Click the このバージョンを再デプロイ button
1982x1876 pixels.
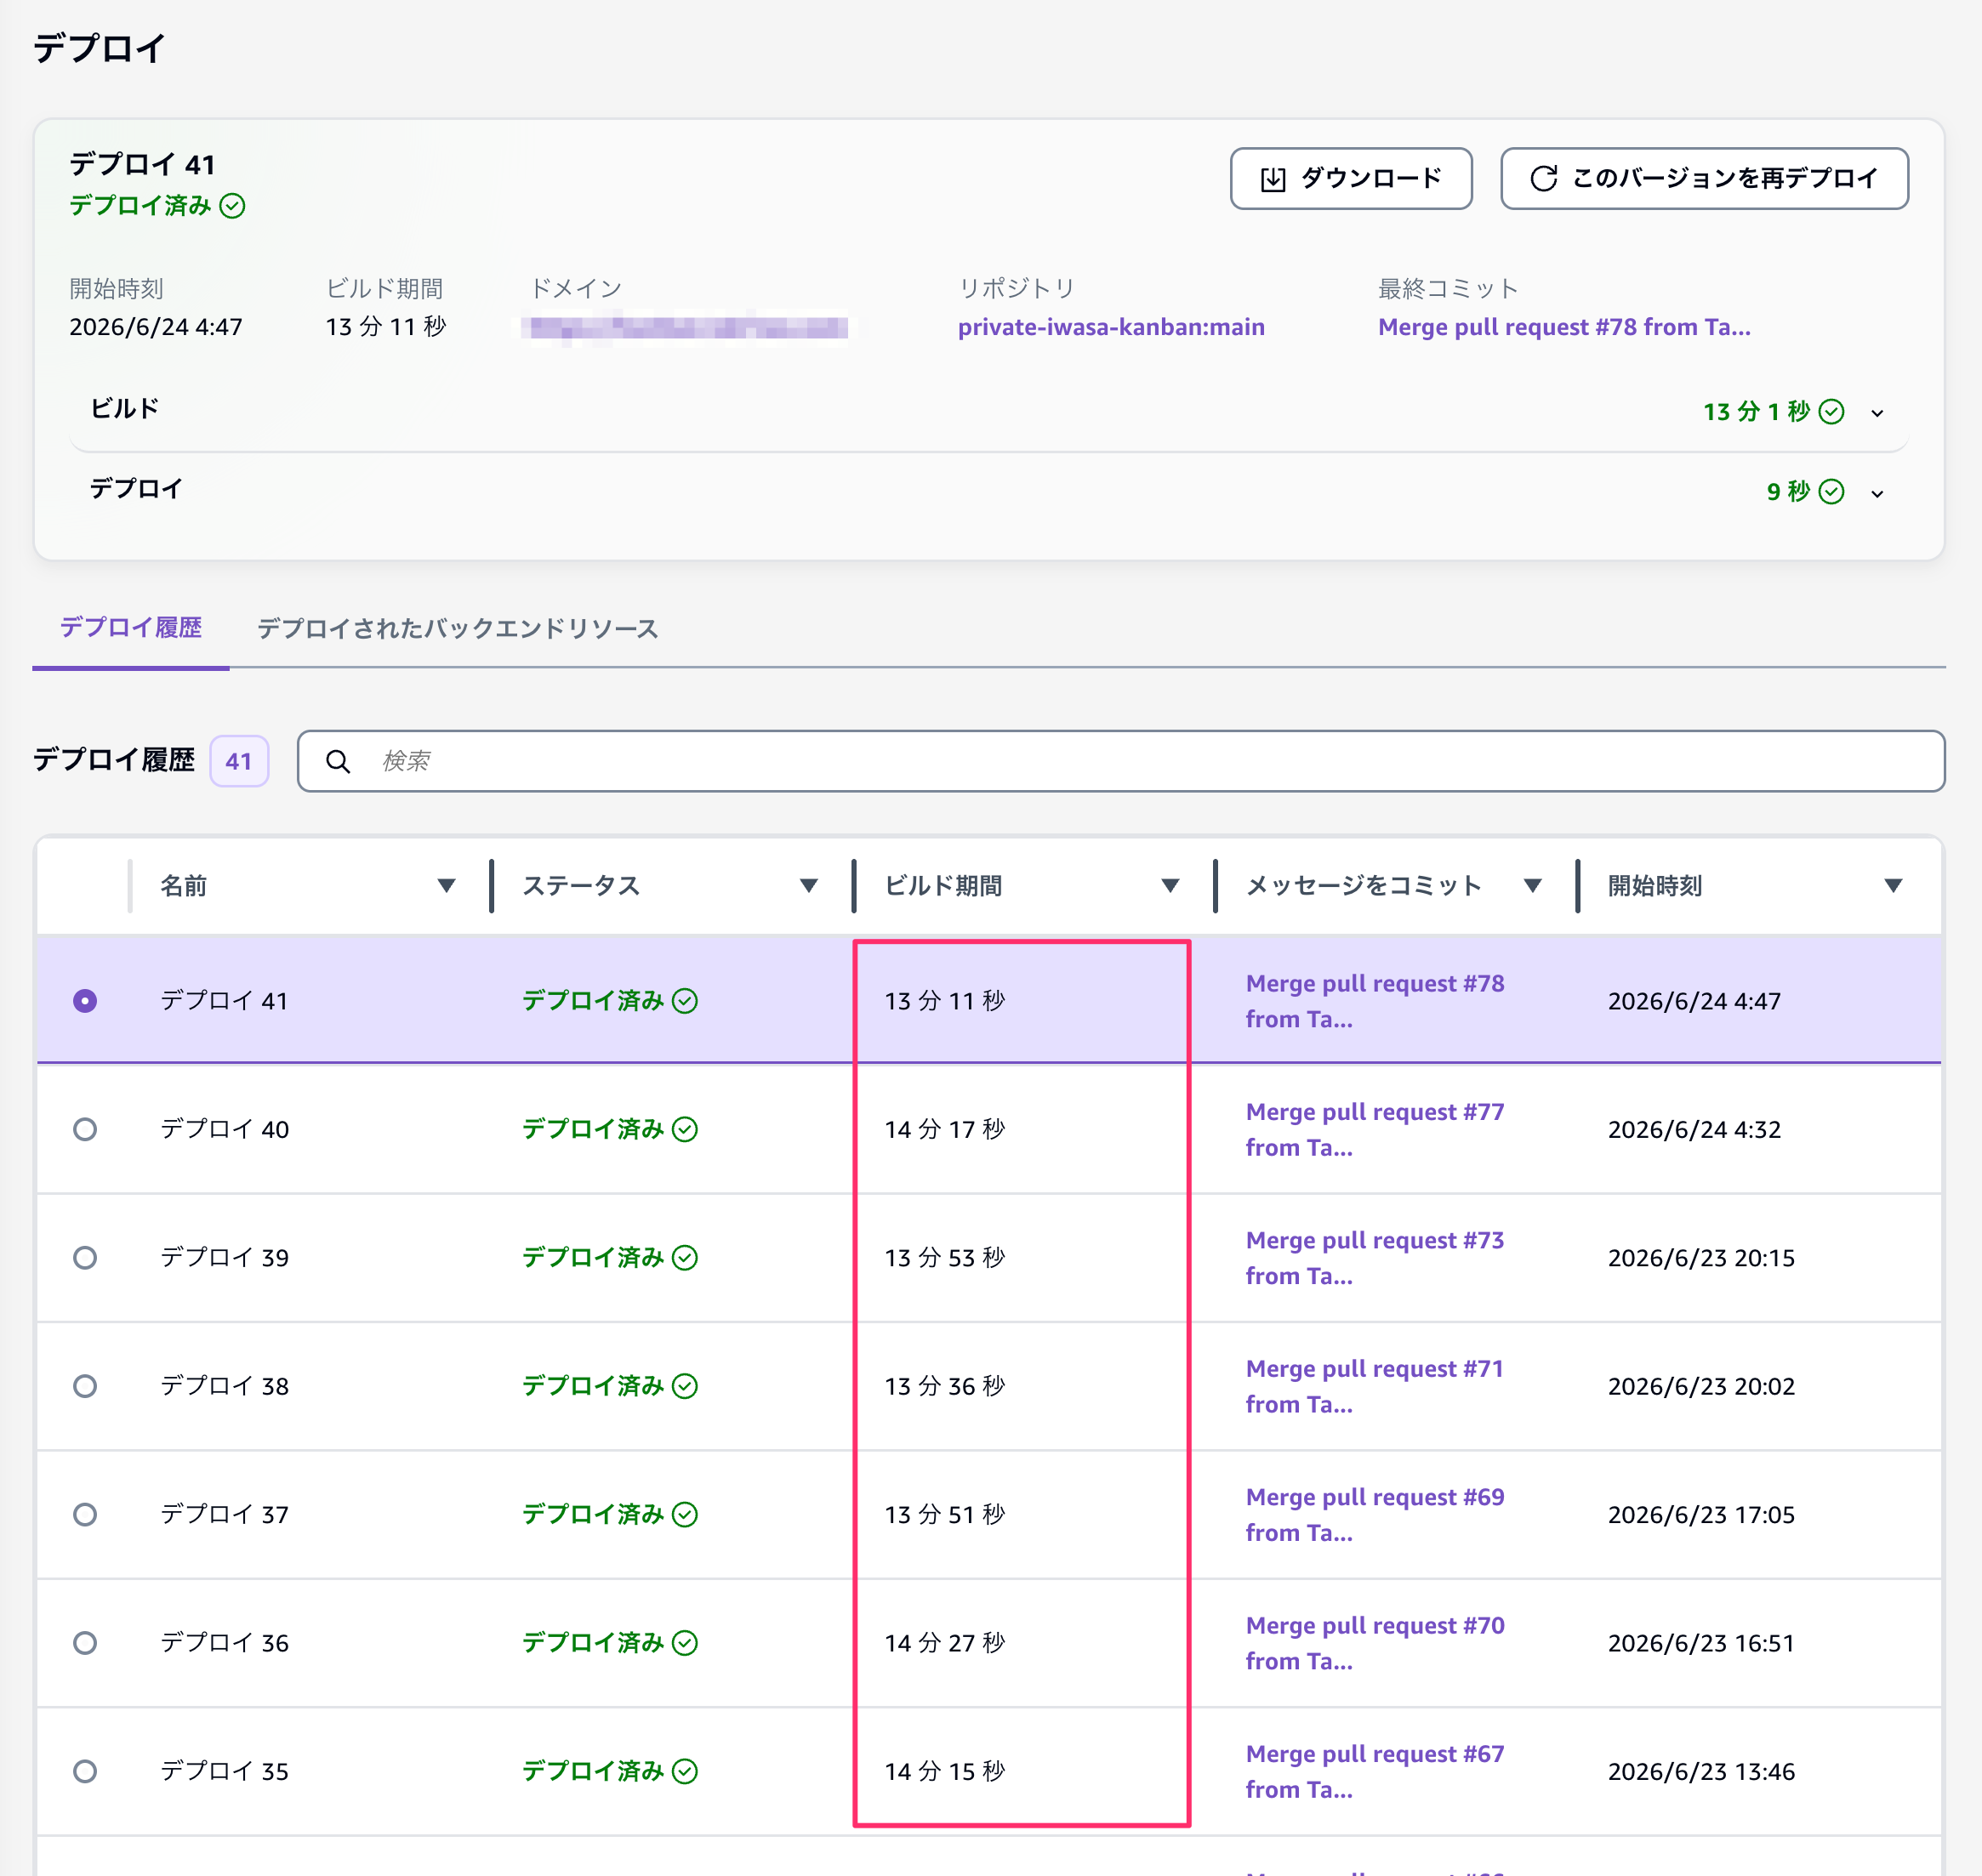tap(1704, 179)
